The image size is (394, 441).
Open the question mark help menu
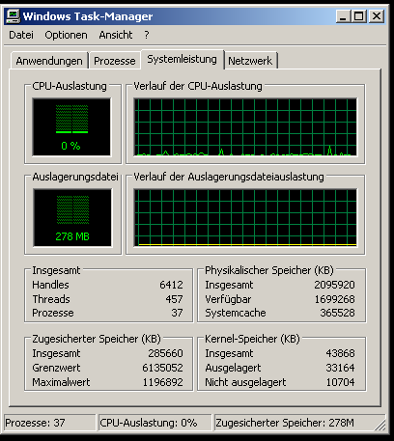tap(147, 35)
